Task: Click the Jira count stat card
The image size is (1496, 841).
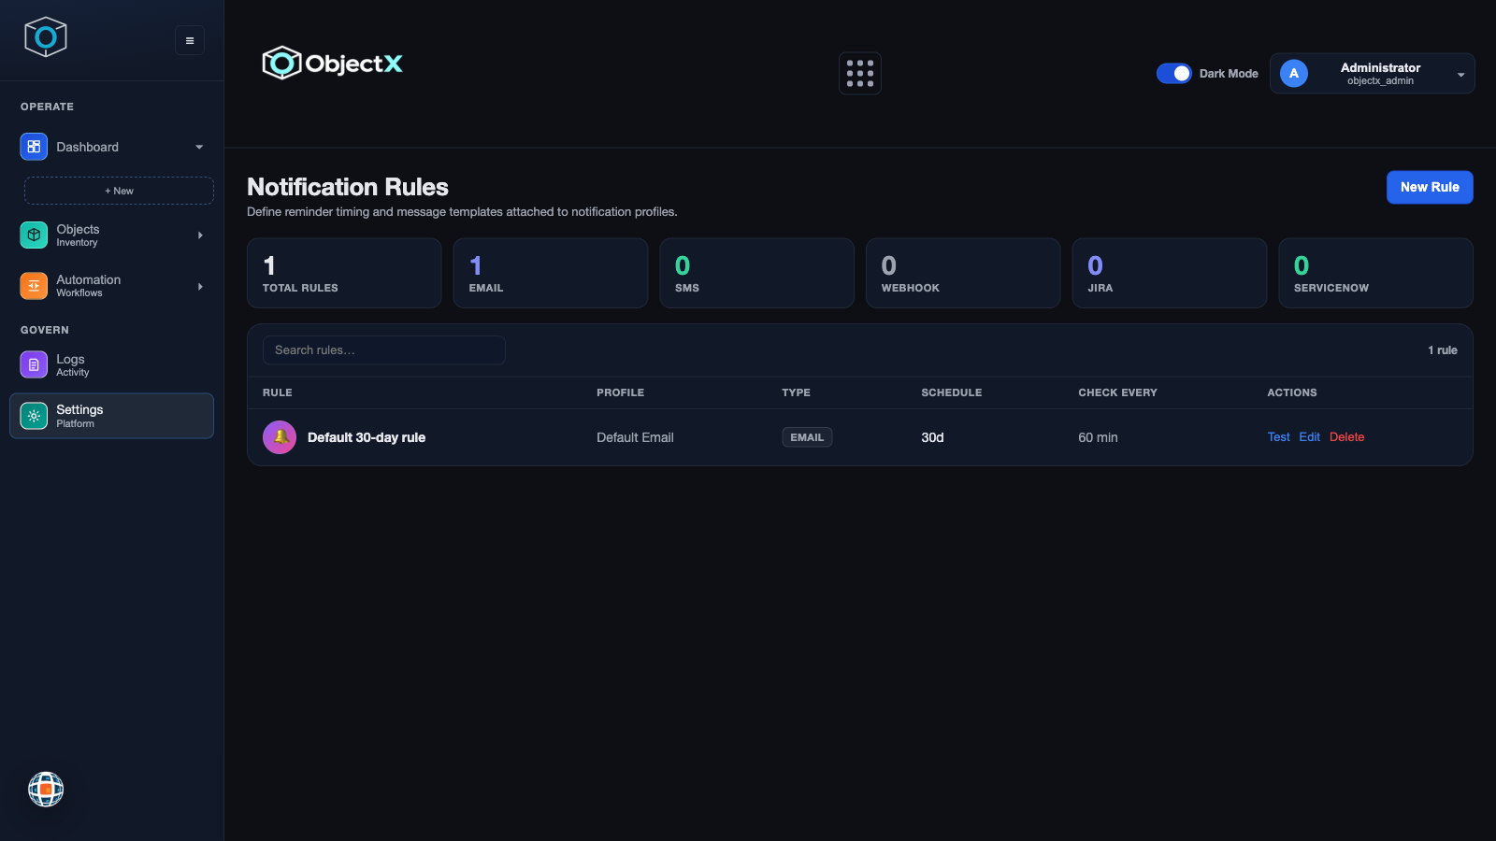Action: coord(1170,273)
